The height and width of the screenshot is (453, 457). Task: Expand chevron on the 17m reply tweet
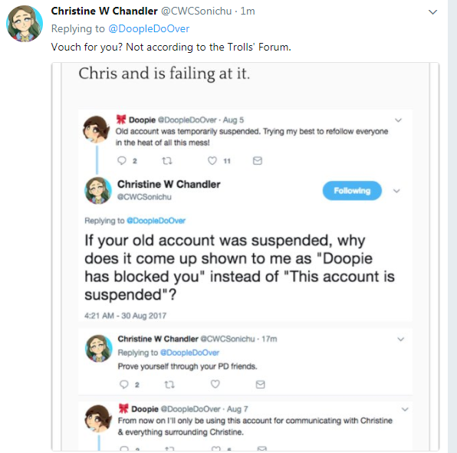(401, 339)
